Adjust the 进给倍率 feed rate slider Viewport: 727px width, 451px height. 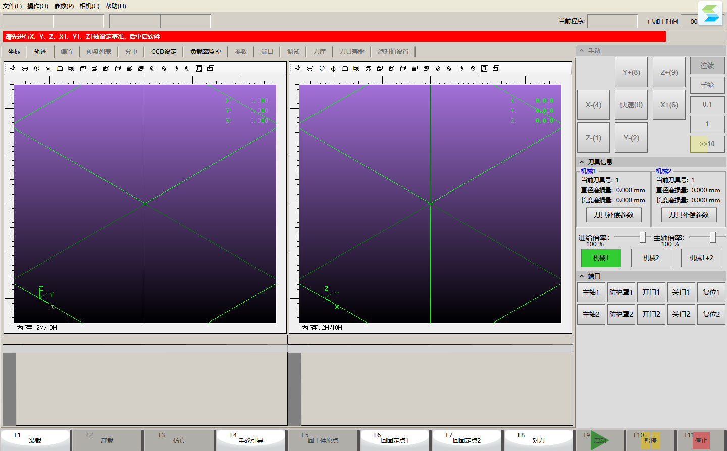click(643, 237)
